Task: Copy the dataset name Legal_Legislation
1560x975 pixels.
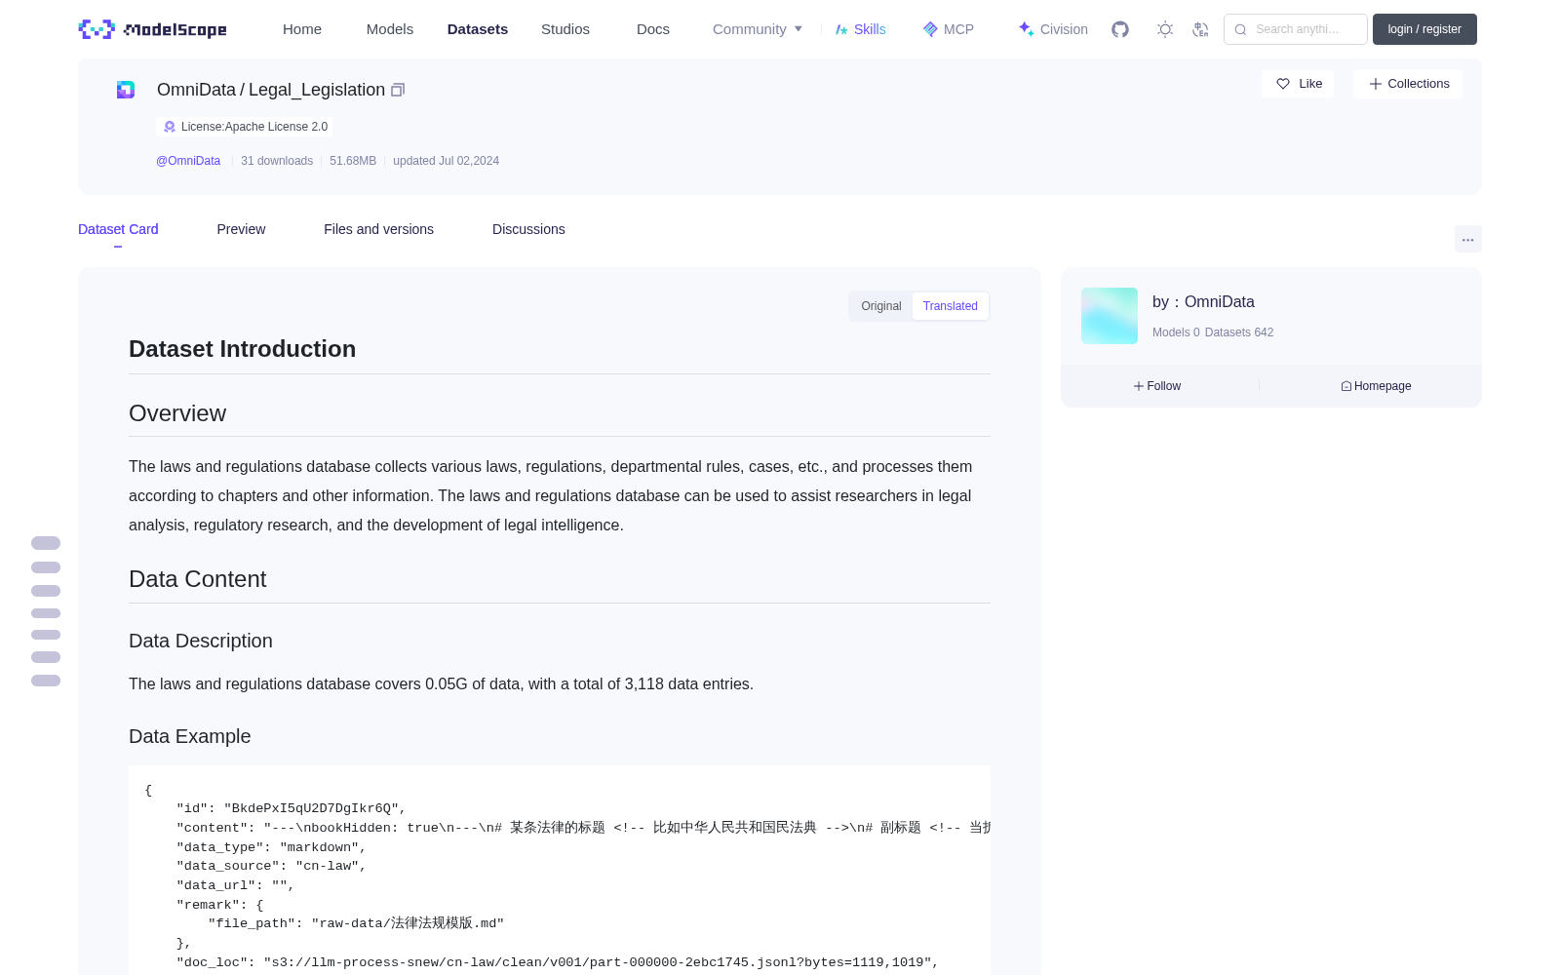Action: 398,90
